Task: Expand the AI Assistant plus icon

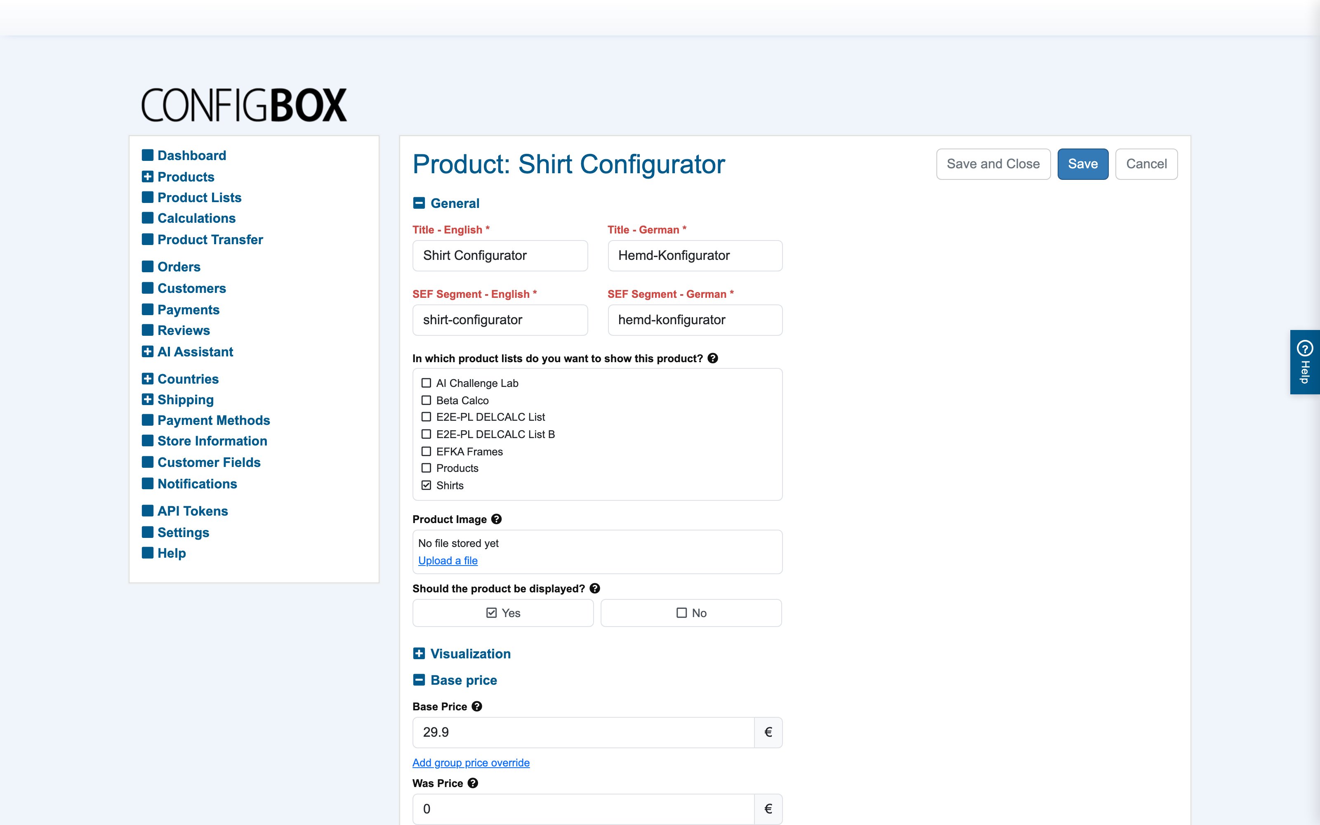Action: pyautogui.click(x=147, y=351)
